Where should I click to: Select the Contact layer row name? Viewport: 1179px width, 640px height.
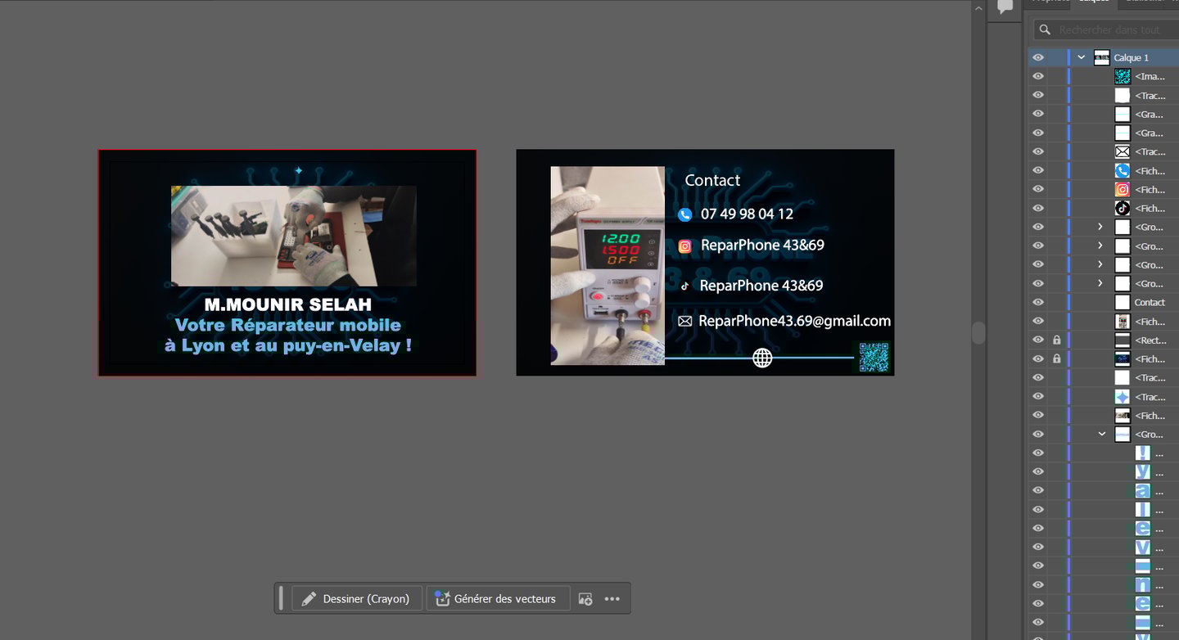(x=1150, y=302)
